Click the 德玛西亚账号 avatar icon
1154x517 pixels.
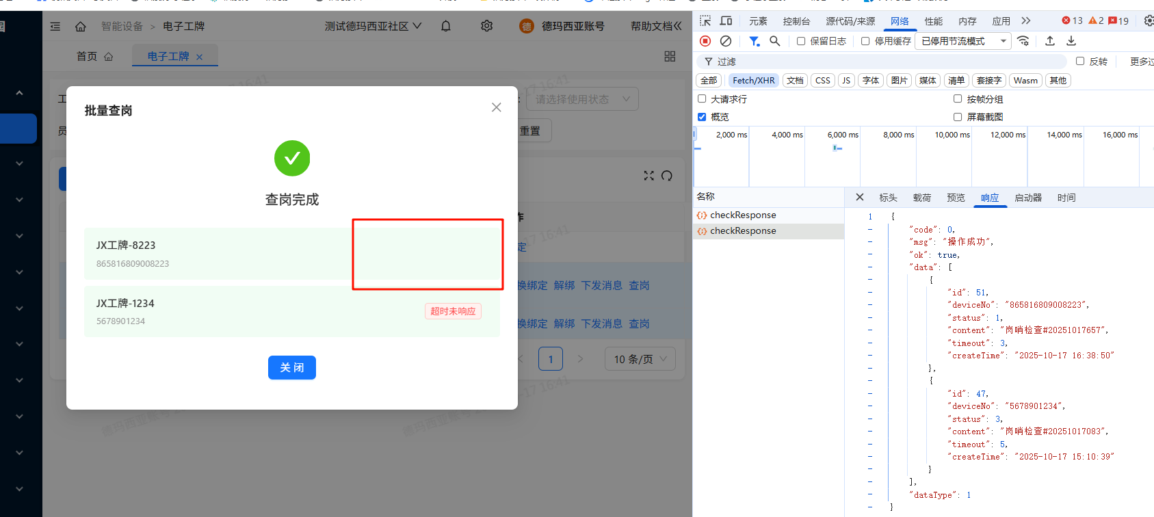click(x=526, y=27)
